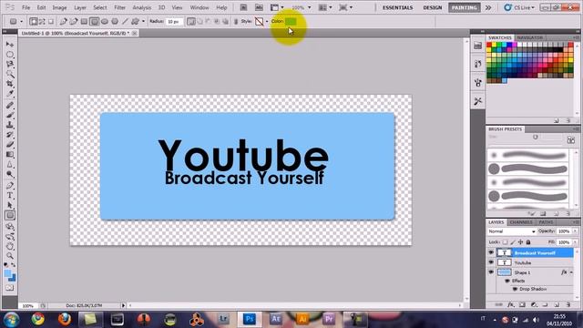583x328 pixels.
Task: Click the Line tool in options bar
Action: click(125, 22)
